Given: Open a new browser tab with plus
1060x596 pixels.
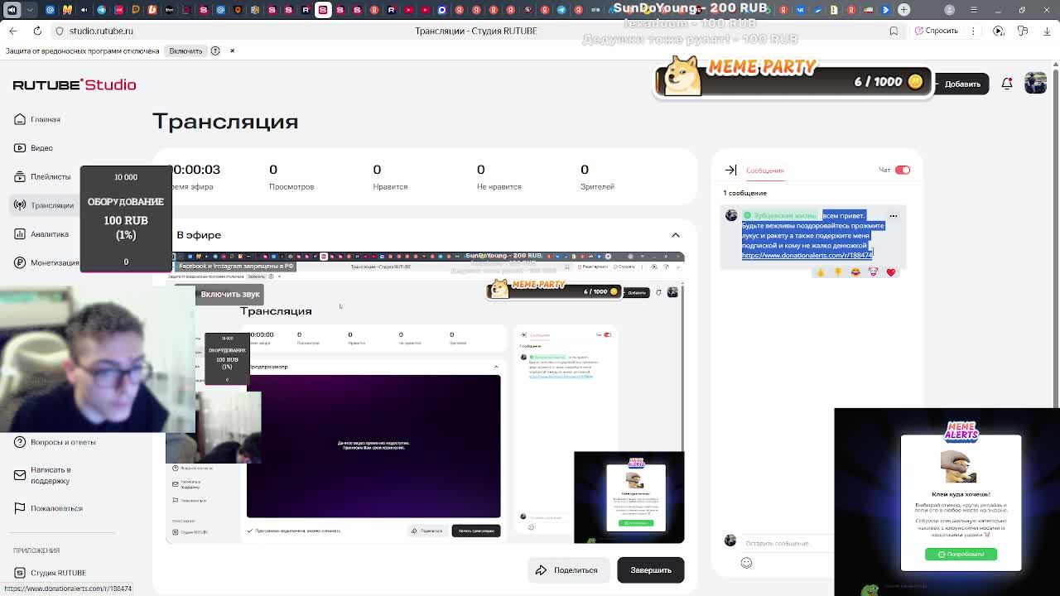Looking at the screenshot, I should [904, 10].
